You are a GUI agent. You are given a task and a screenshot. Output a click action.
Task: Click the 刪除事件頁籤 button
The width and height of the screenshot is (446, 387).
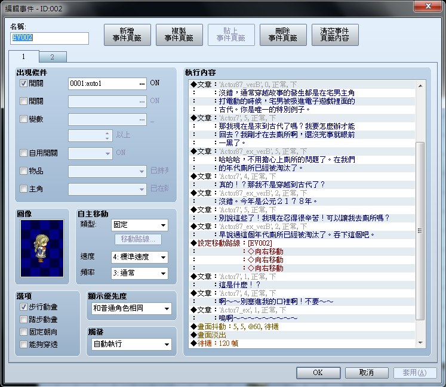click(x=283, y=35)
